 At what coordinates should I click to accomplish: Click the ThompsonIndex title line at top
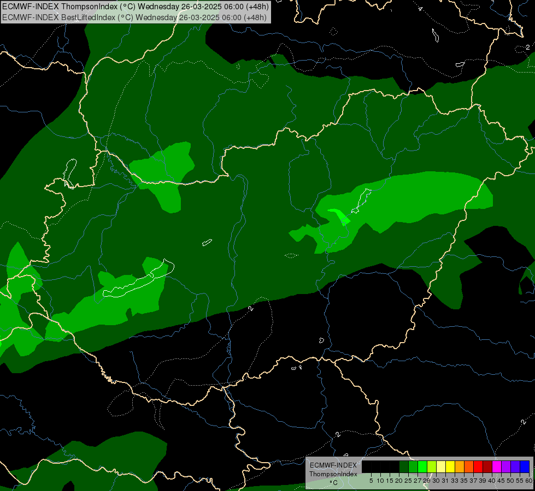[x=136, y=6]
